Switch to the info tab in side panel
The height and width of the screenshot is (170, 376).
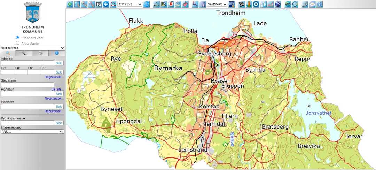coord(57,53)
